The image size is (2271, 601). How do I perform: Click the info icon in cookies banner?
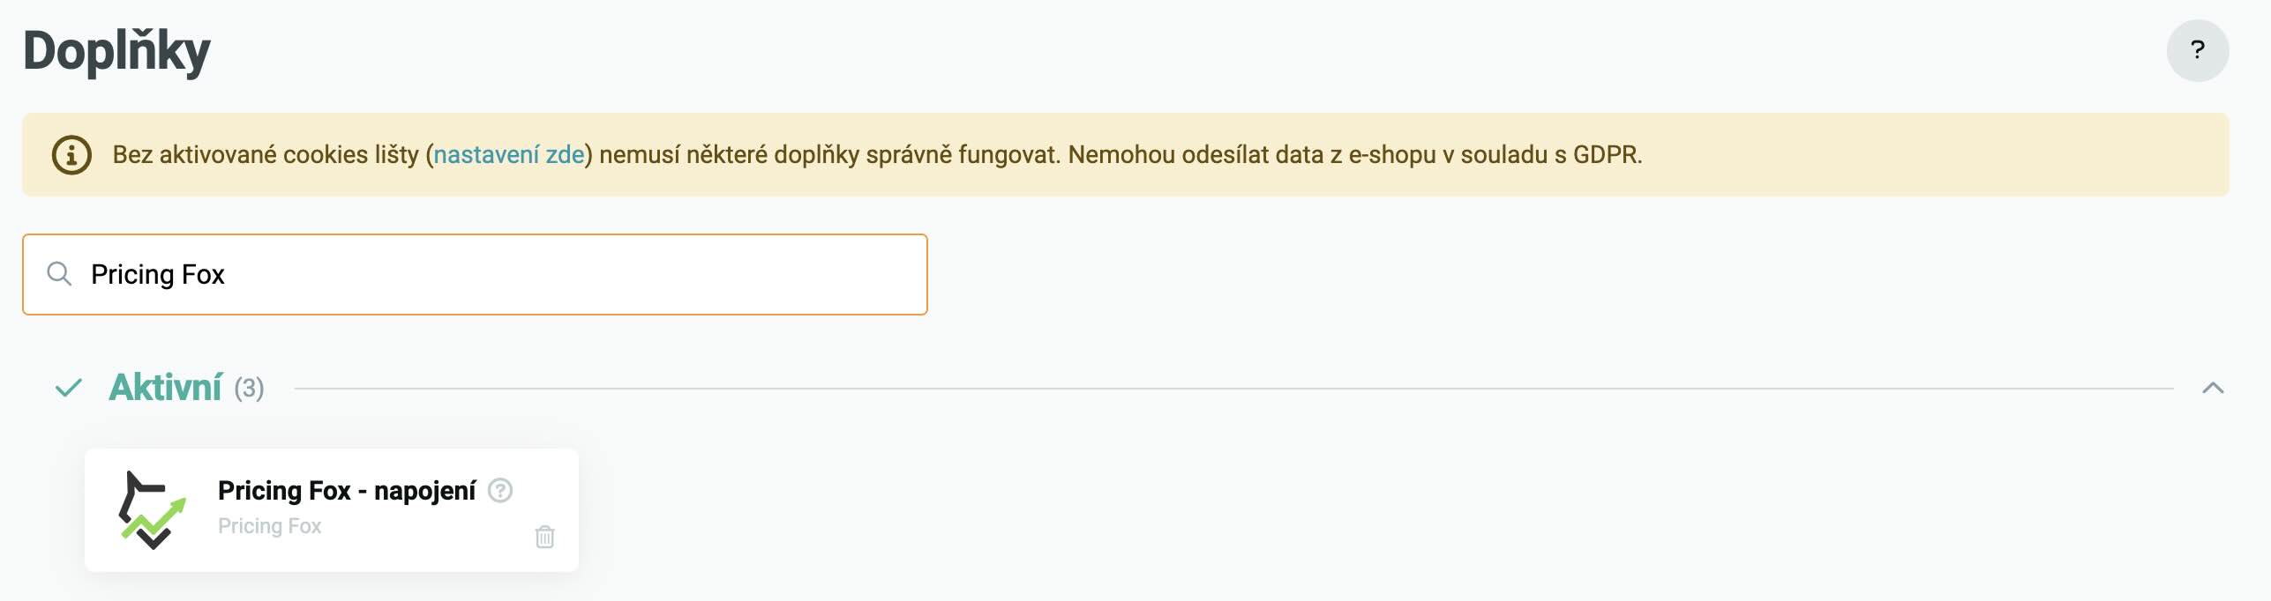(71, 155)
